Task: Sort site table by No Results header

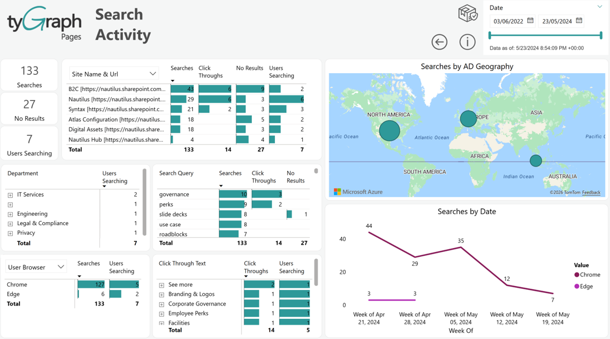Action: [249, 68]
